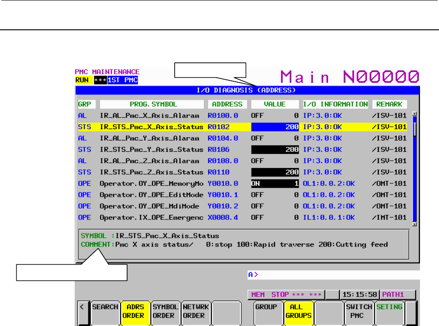
Task: Click address Y0010.0
Action: tap(223, 183)
